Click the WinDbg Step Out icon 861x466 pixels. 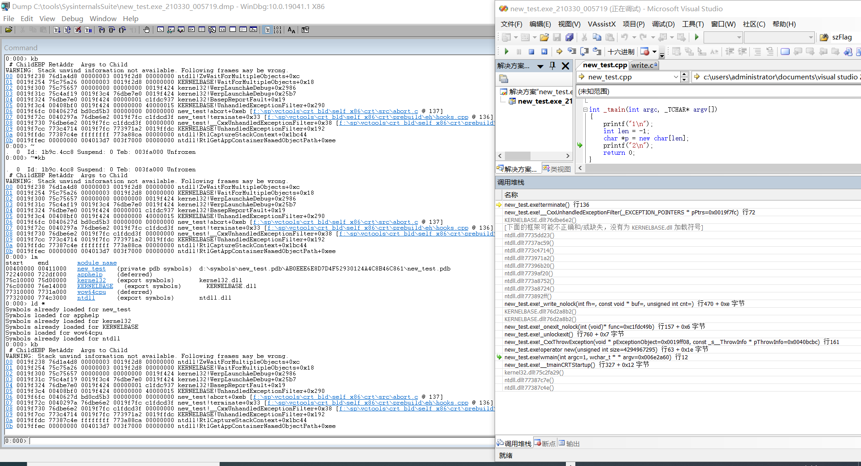pyautogui.click(x=122, y=30)
